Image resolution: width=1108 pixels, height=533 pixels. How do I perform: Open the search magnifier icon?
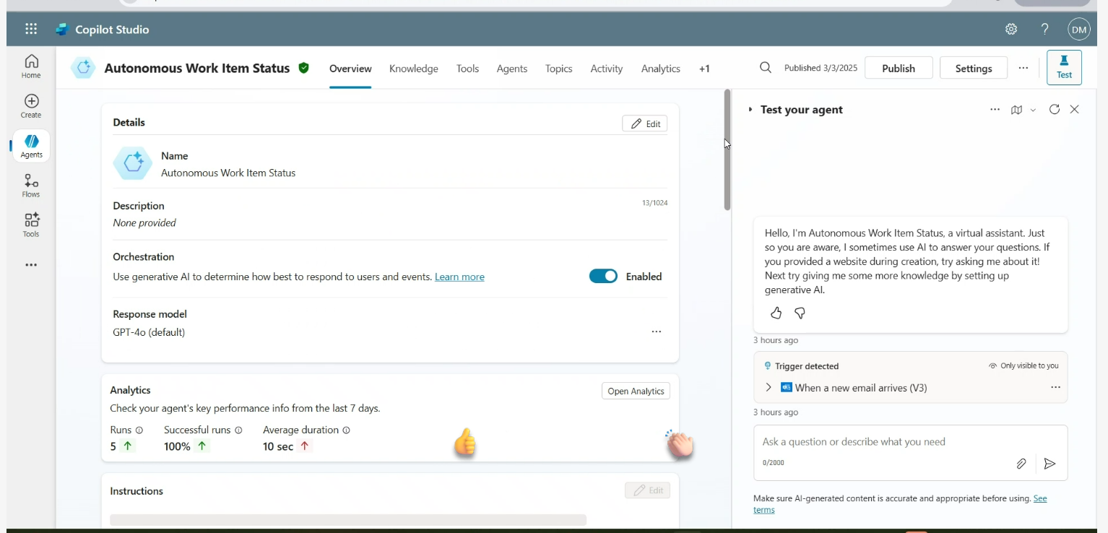tap(766, 68)
